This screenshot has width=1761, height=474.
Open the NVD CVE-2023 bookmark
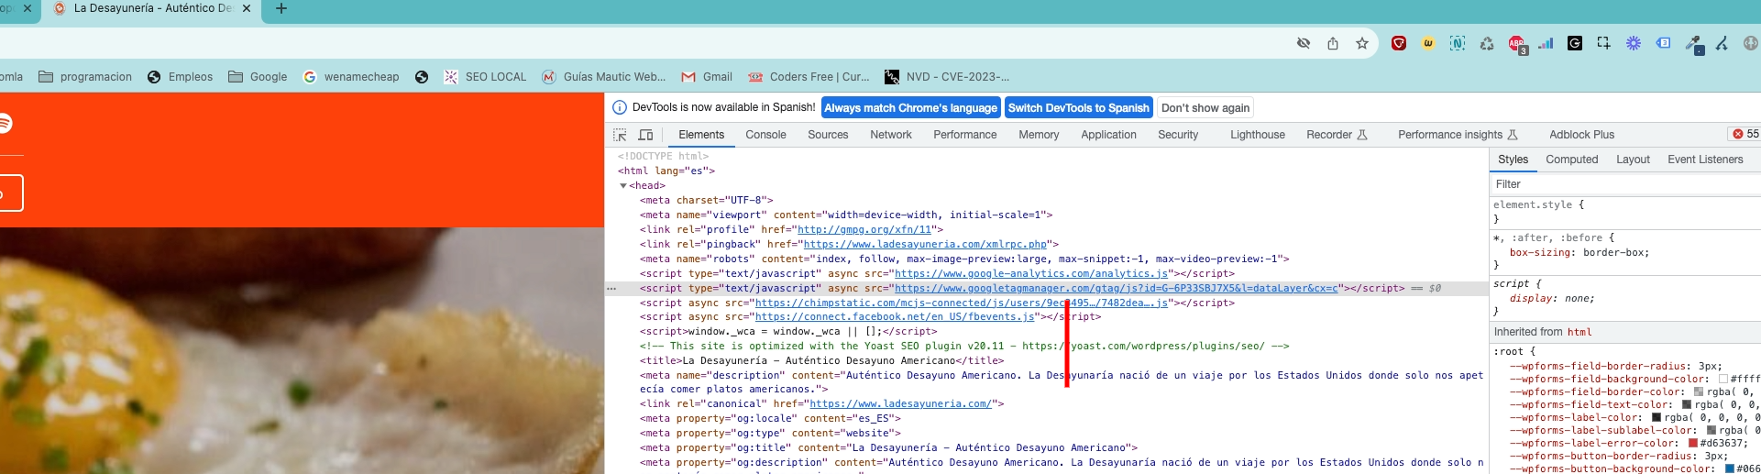point(947,77)
